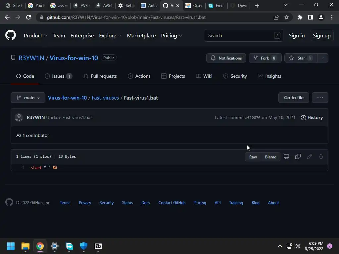Toggle the Chrome side panel icon
The height and width of the screenshot is (254, 339).
tap(311, 17)
